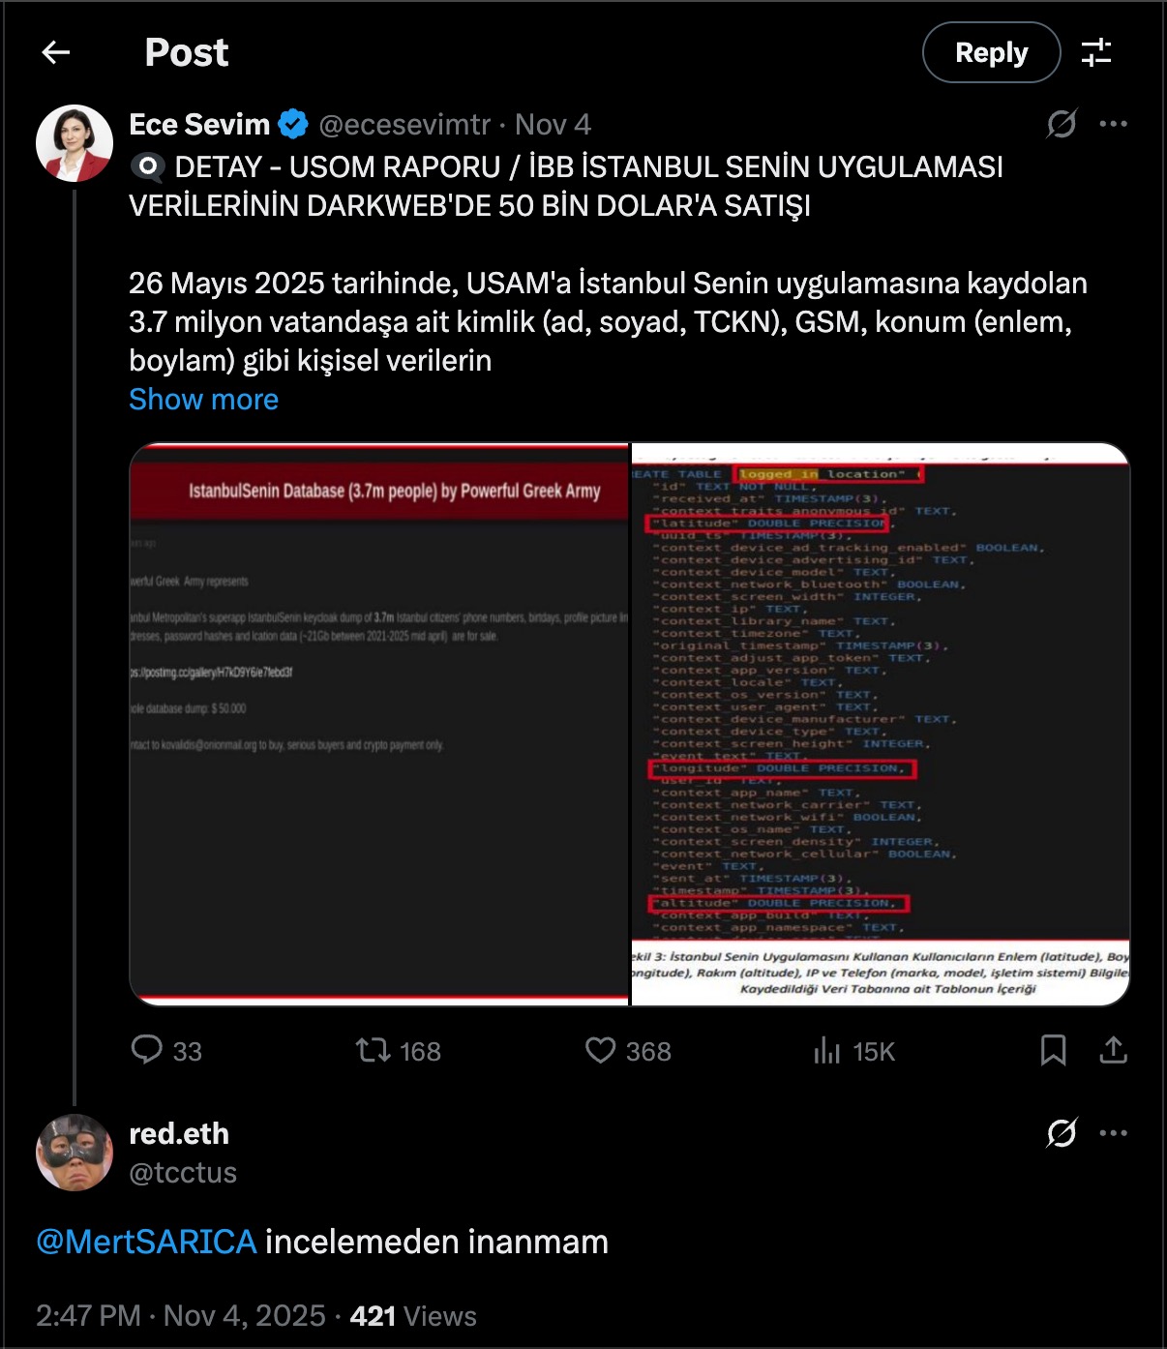Click the reply bubble with 33 replies
The image size is (1167, 1349).
[166, 1051]
